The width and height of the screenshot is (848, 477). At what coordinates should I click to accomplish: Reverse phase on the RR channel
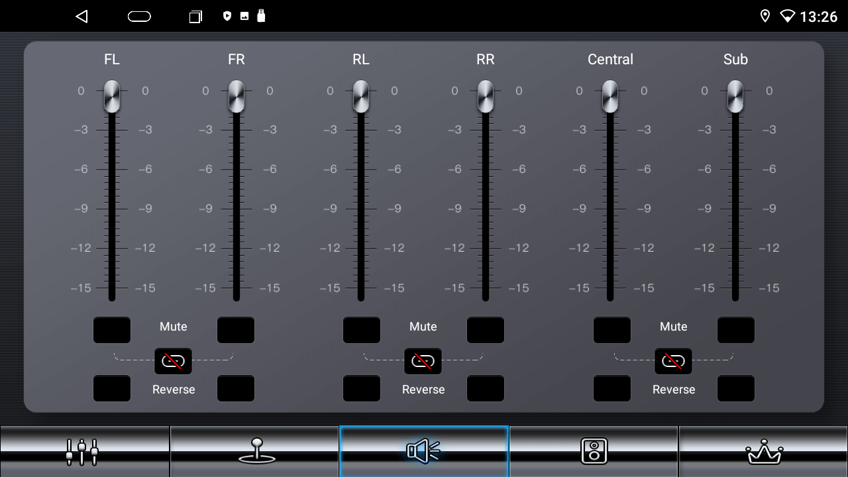tap(486, 388)
